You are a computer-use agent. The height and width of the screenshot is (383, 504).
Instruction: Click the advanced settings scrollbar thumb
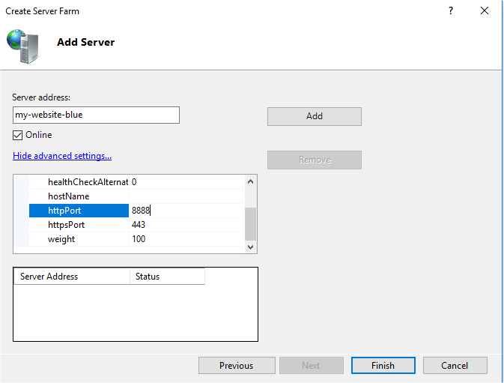[251, 224]
